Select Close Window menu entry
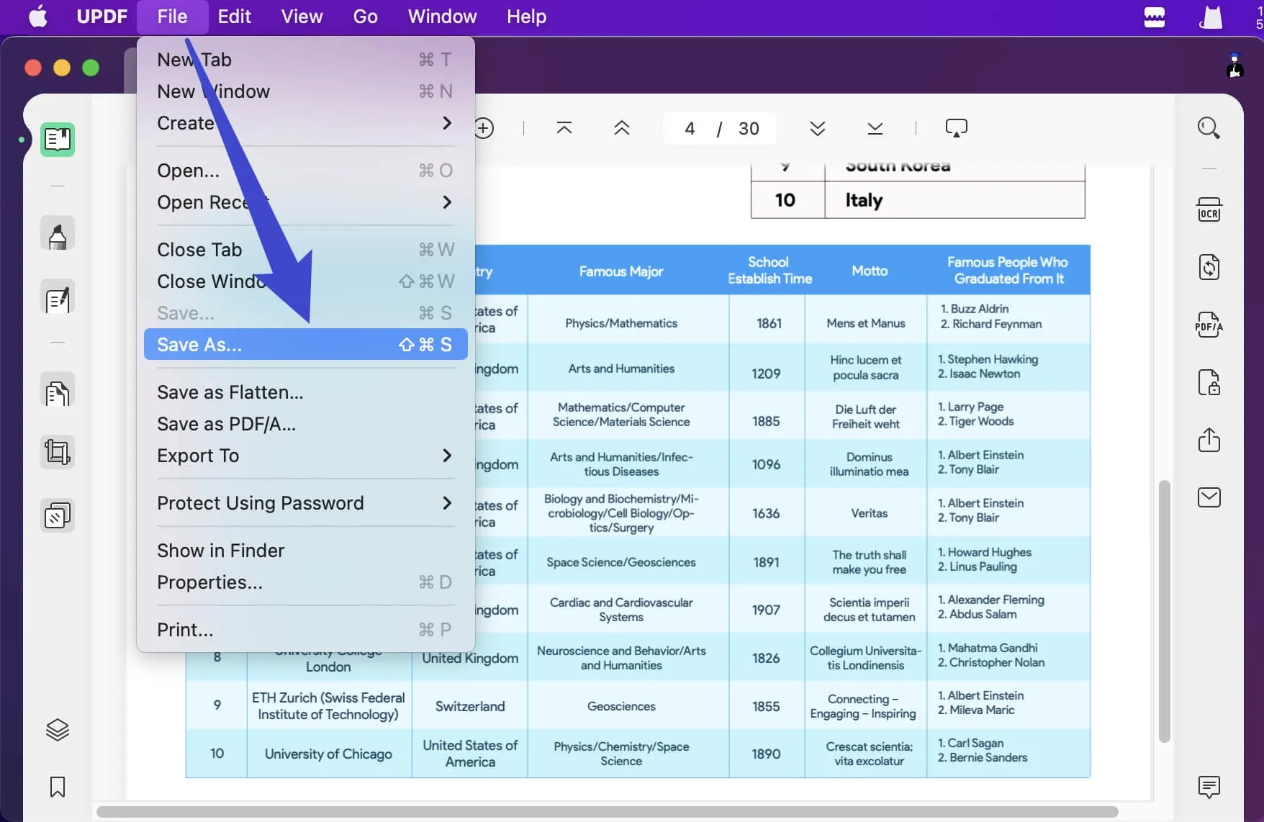Image resolution: width=1264 pixels, height=822 pixels. click(306, 281)
